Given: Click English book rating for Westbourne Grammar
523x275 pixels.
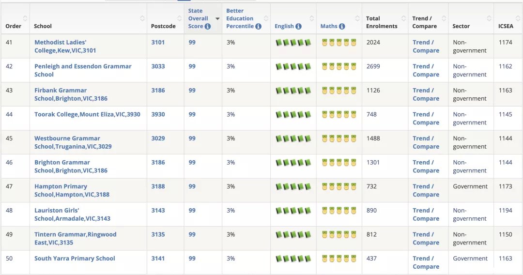Looking at the screenshot, I should pos(293,138).
